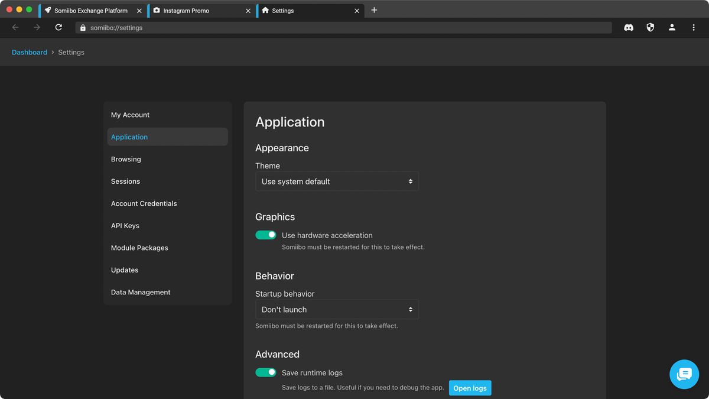Open the three-dot browser menu
Viewport: 709px width, 399px height.
click(694, 27)
